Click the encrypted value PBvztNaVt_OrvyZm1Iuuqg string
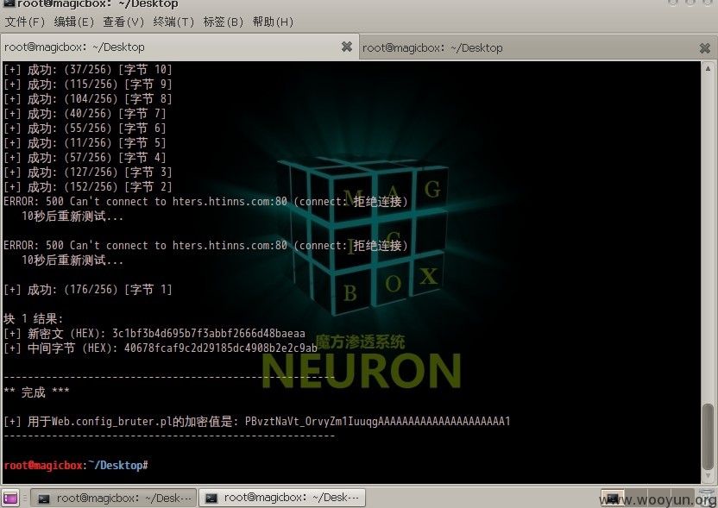Screen dimensions: 718x508 (x=378, y=421)
